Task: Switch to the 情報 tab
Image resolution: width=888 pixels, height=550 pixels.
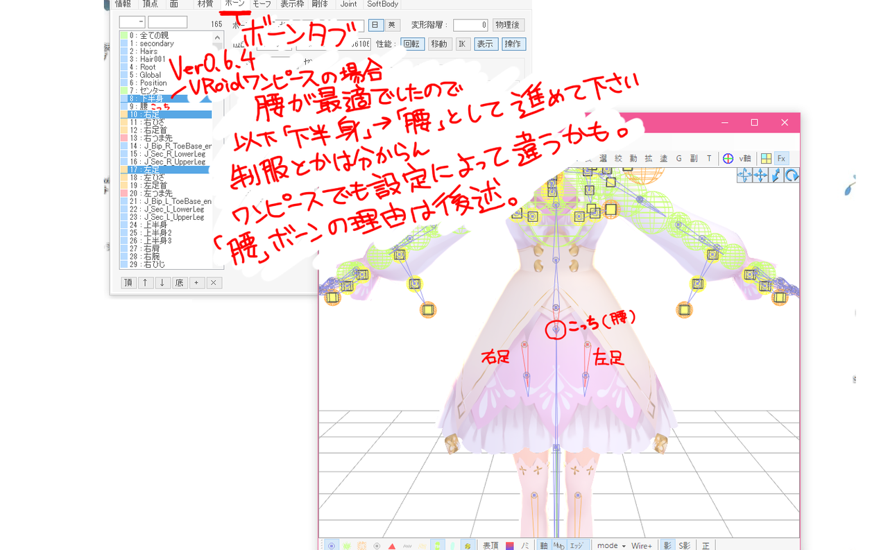Action: 123,4
